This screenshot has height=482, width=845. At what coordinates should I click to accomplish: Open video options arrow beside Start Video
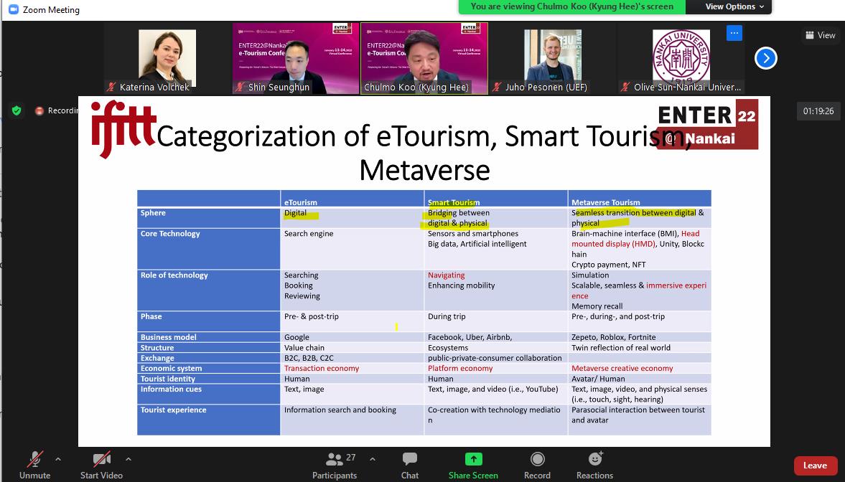[x=129, y=459]
